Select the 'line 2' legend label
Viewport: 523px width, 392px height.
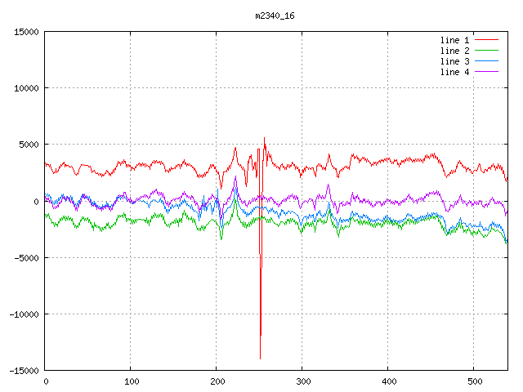(454, 51)
